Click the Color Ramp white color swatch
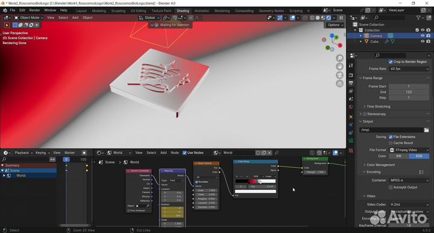434x233 pixels. pos(256,191)
